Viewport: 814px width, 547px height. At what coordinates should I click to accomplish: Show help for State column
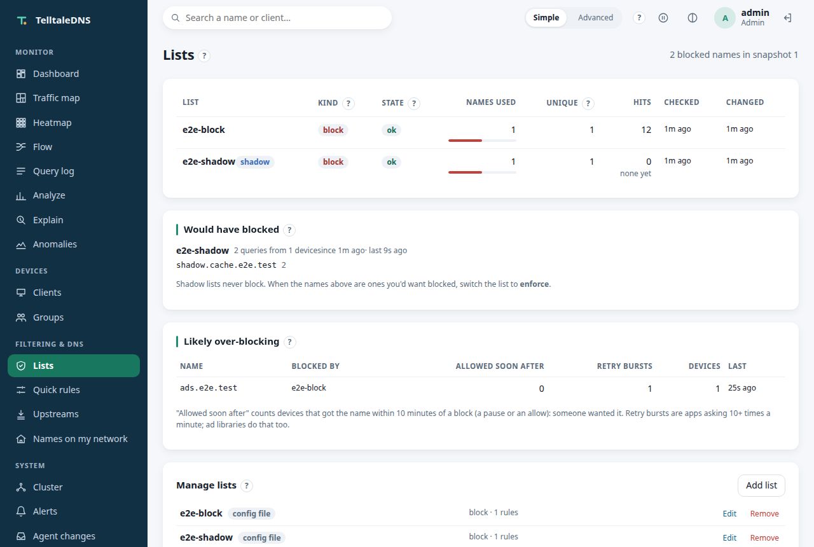[x=414, y=103]
